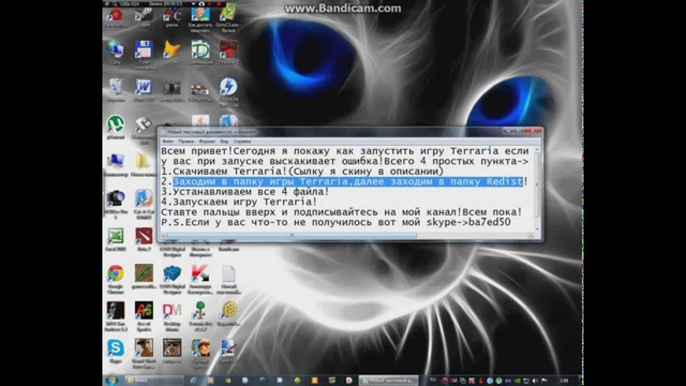Open the Network globe desktop icon
Image resolution: width=686 pixels, height=386 pixels.
coord(115,49)
